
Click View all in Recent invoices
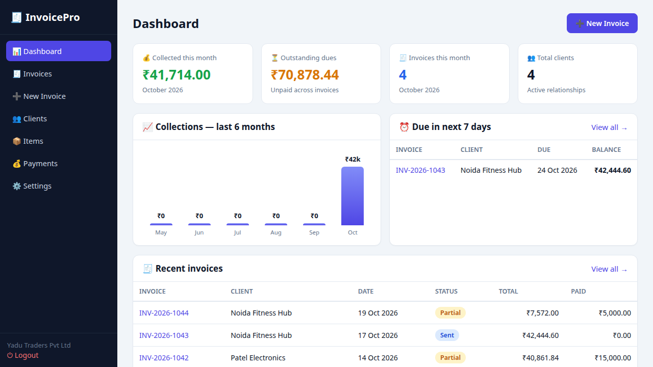pos(610,269)
